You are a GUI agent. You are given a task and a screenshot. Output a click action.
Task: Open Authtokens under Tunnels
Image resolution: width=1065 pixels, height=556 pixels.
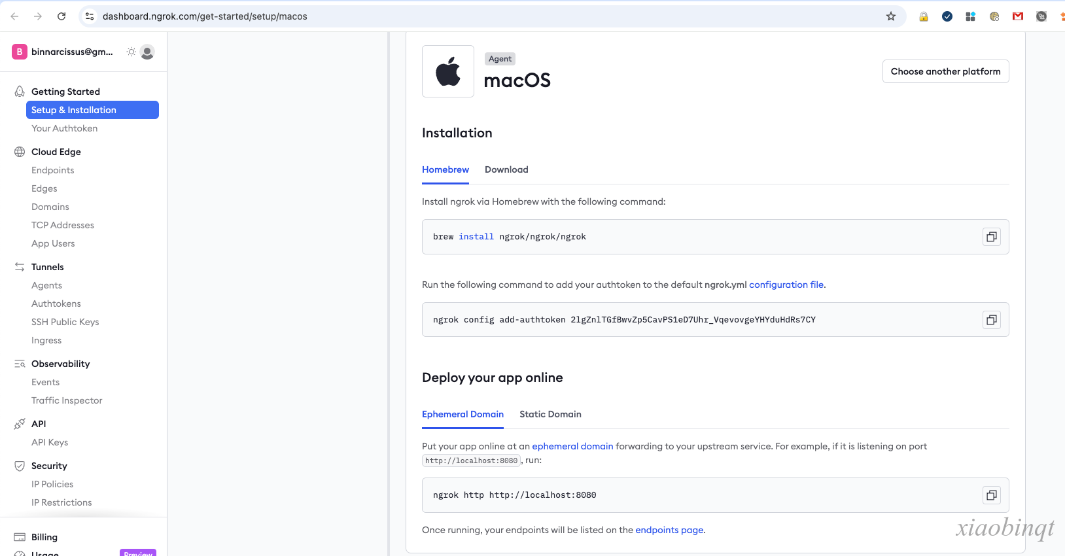click(56, 304)
